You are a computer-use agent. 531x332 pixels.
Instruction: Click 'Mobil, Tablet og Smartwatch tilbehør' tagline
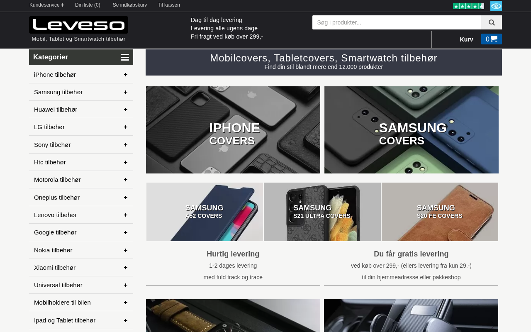(x=78, y=39)
